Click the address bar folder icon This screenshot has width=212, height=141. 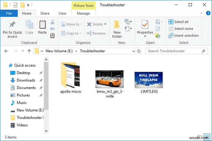click(37, 51)
